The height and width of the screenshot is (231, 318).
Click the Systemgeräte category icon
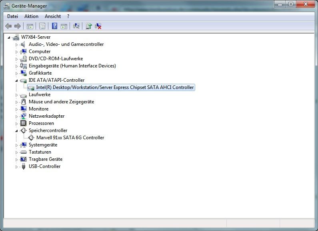[x=24, y=145]
